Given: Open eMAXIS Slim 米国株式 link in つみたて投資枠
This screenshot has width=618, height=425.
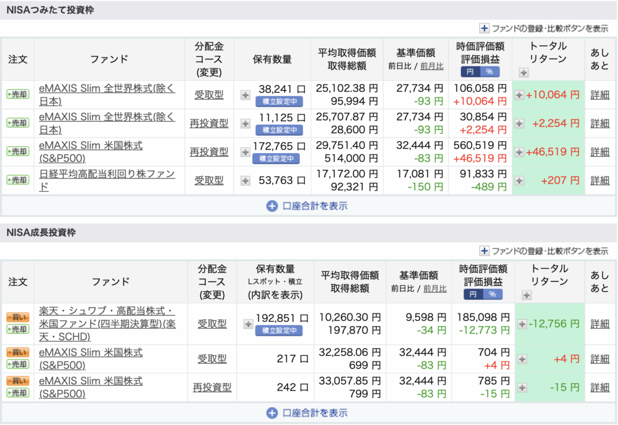Looking at the screenshot, I should click(91, 152).
